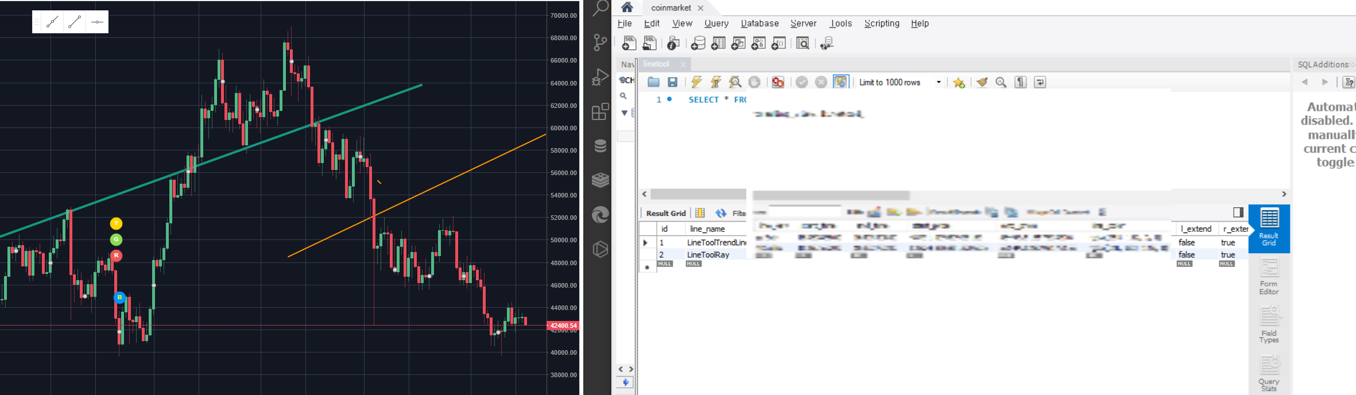Open the Edit menu
Image resolution: width=1356 pixels, height=395 pixels.
pos(652,24)
